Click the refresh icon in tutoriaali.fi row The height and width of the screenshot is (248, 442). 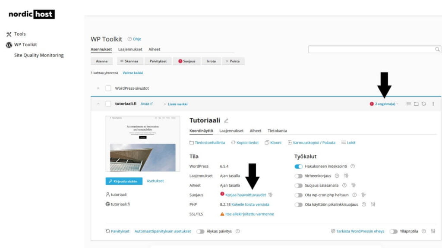[424, 104]
